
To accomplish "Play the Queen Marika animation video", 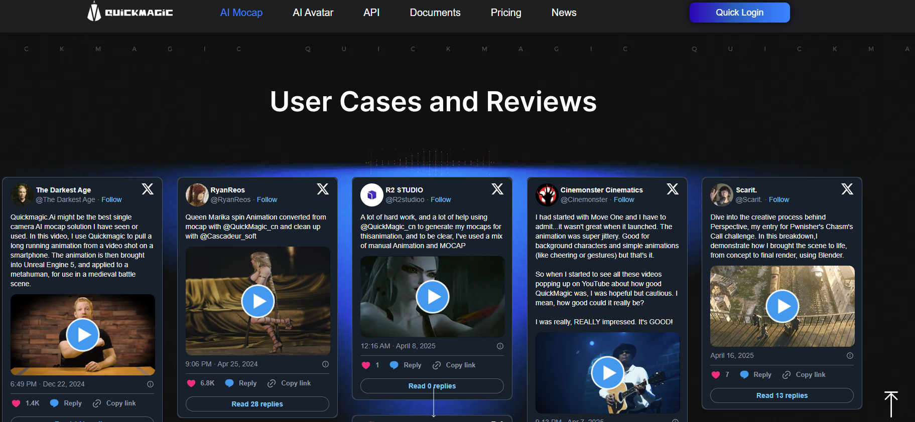I will point(258,301).
